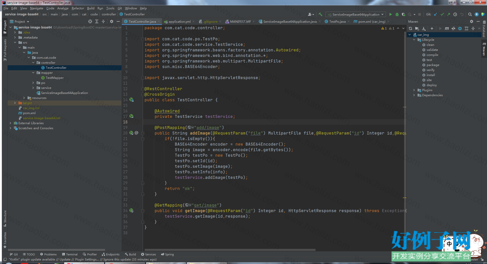Run with Coverage from the main toolbar
The image size is (487, 264).
point(403,14)
